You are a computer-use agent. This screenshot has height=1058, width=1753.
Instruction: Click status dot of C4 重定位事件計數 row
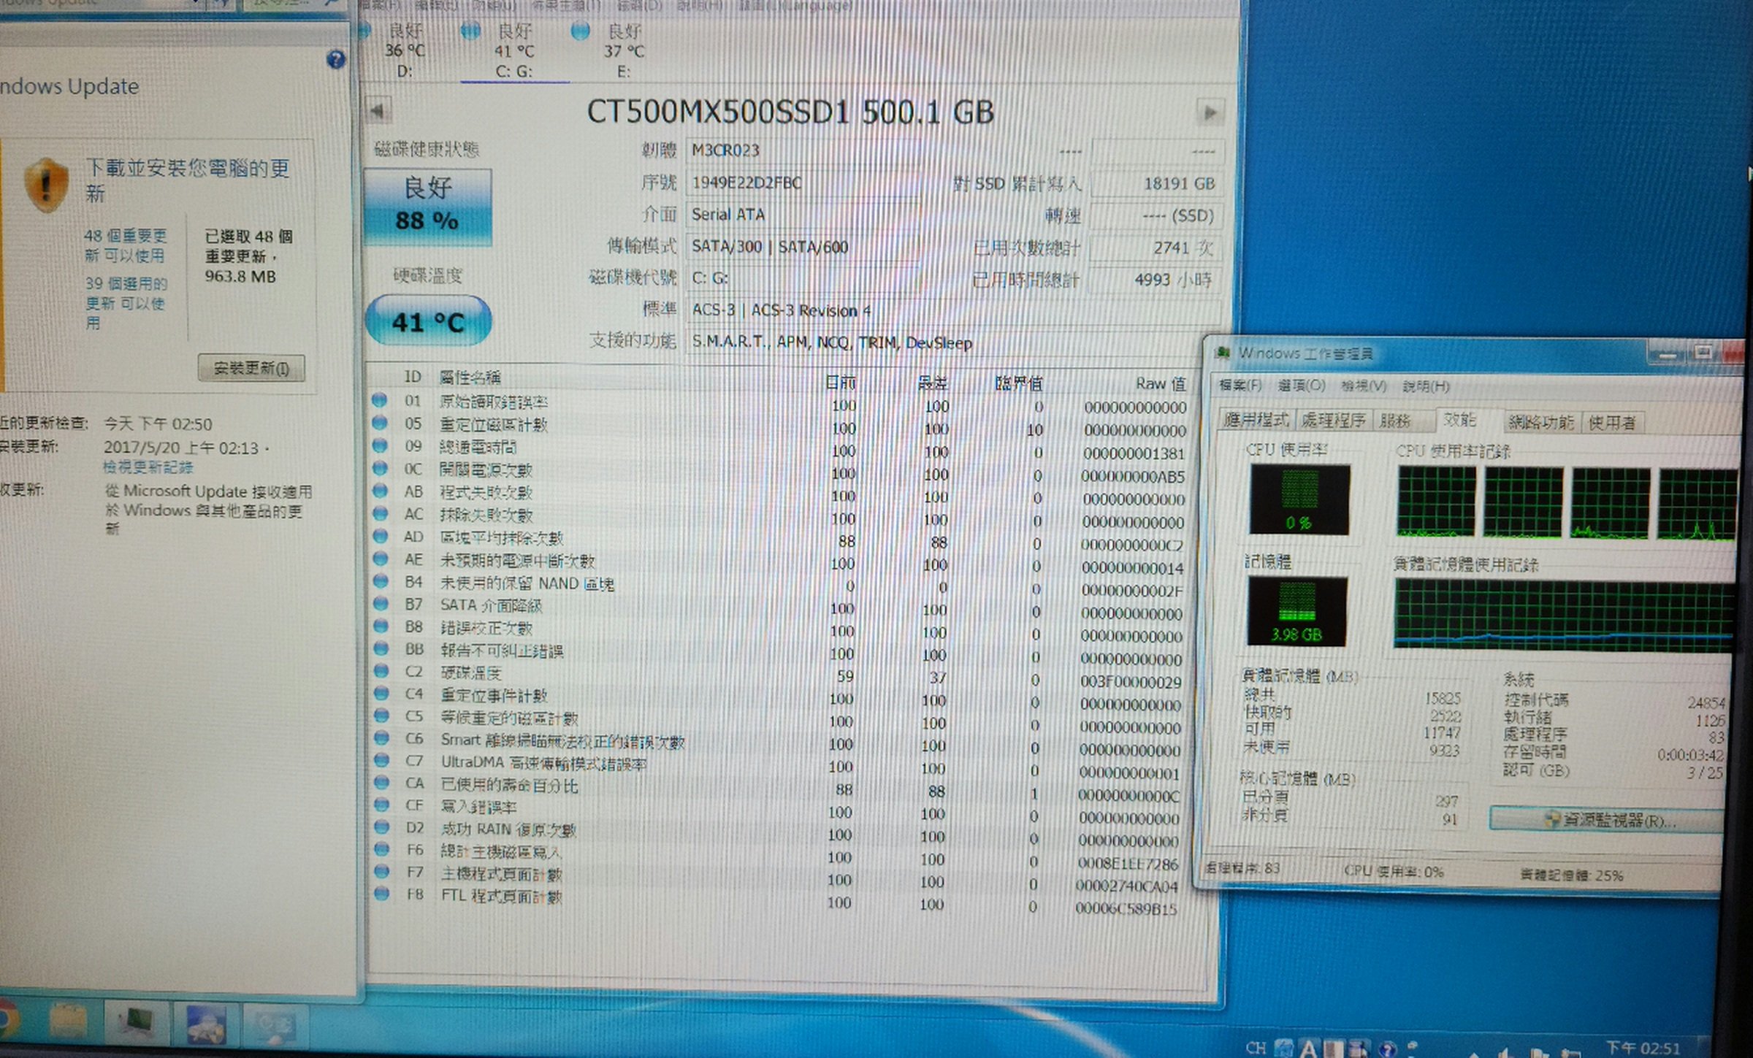(381, 693)
